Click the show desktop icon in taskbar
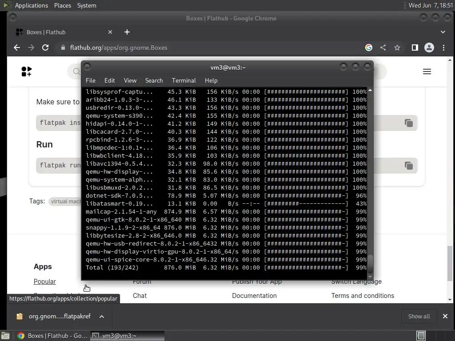Screen dimensions: 455x341 coord(5,336)
